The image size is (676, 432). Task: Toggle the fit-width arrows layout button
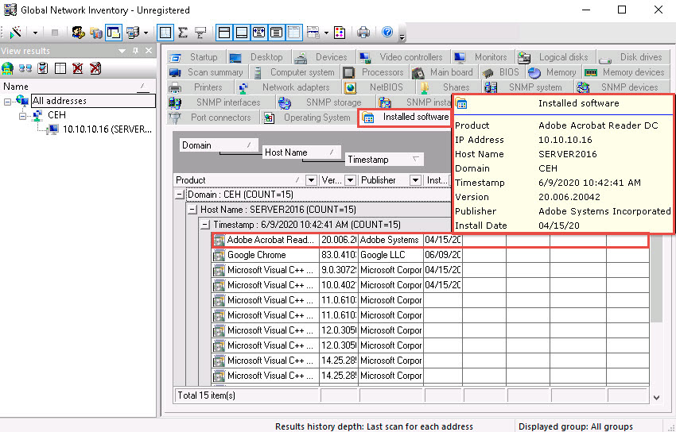[259, 33]
